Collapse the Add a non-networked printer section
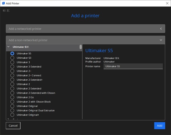 [x=85, y=40]
